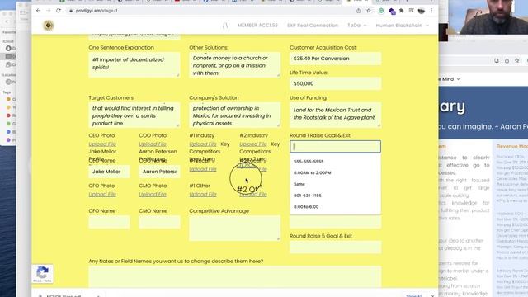Click the webcam video thumbnail
Viewport: 528px width, 297px height.
pos(488,16)
